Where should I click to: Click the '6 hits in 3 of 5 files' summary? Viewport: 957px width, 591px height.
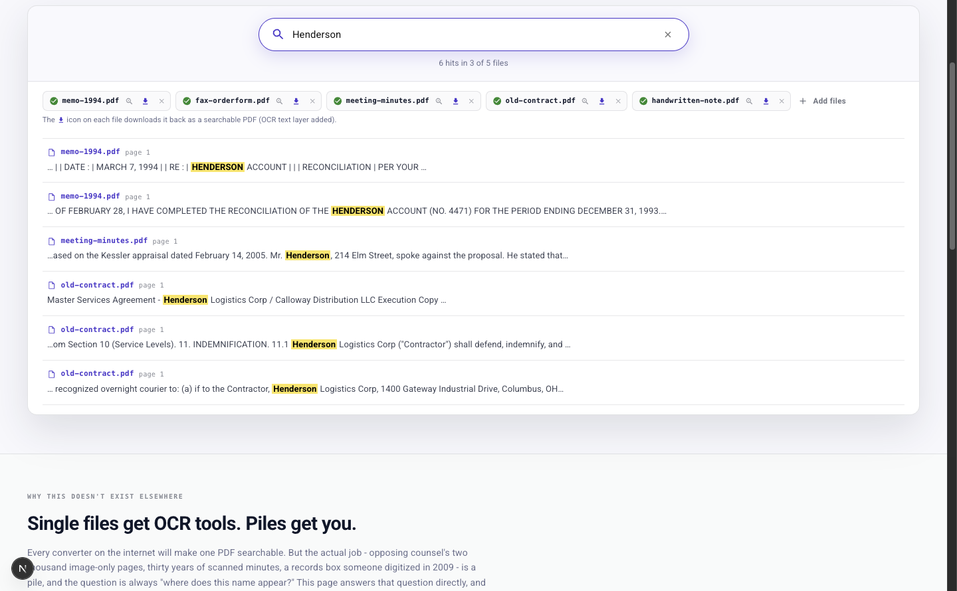click(x=473, y=63)
